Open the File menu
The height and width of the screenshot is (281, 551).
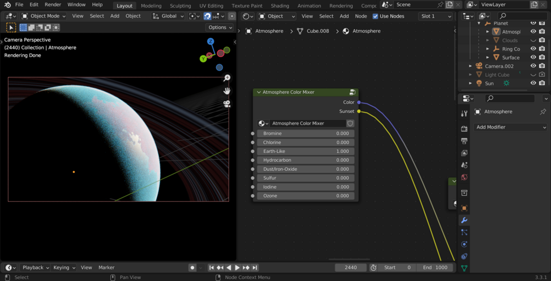pos(19,5)
